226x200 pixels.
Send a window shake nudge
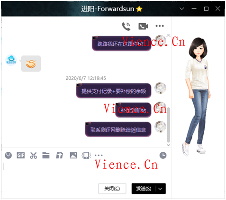pyautogui.click(x=86, y=156)
